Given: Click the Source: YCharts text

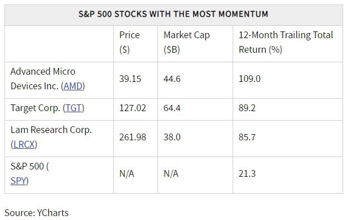Looking at the screenshot, I should pos(36,213).
